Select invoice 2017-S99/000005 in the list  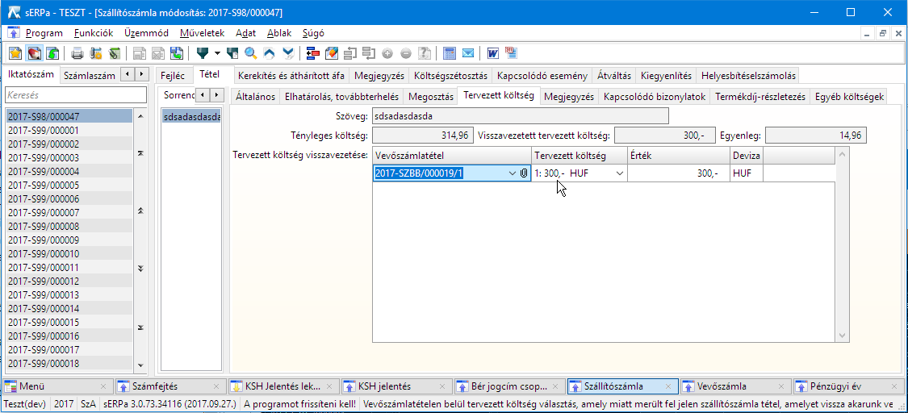click(x=43, y=185)
